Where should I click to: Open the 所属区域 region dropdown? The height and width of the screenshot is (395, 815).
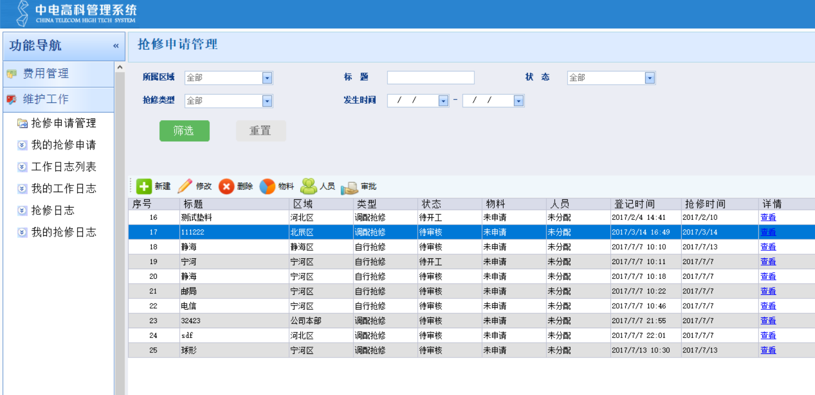tap(267, 78)
